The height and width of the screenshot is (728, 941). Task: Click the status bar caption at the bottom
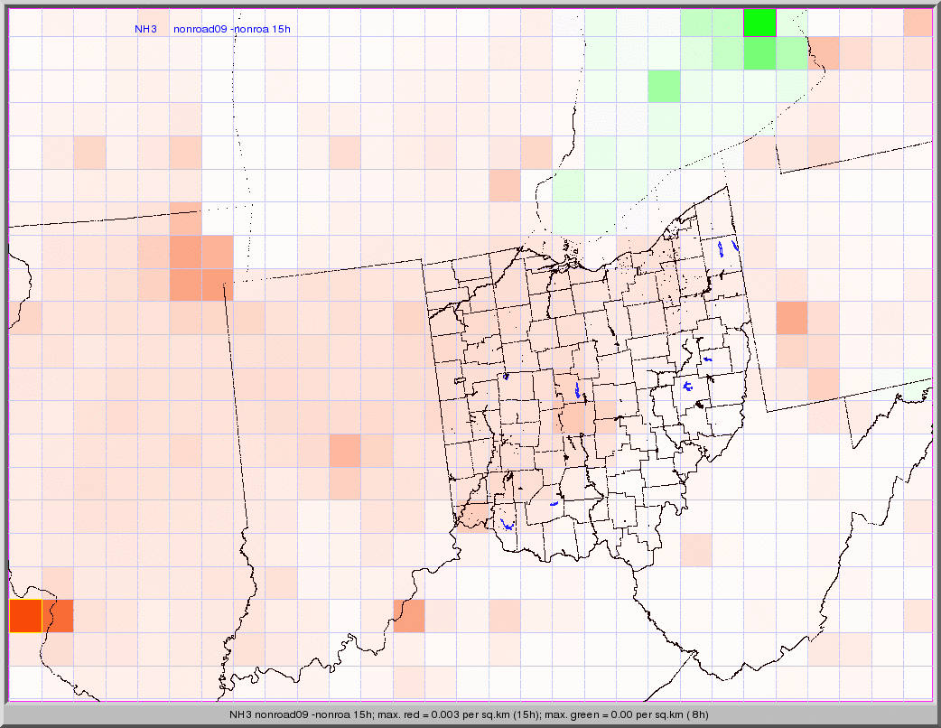(x=470, y=714)
